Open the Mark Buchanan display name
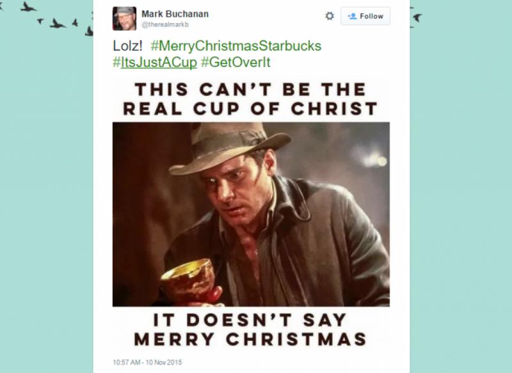The image size is (512, 373). point(175,14)
